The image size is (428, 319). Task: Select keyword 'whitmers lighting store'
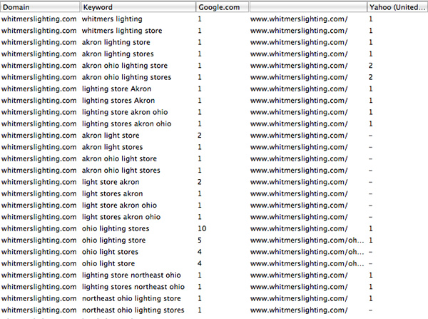tap(122, 31)
